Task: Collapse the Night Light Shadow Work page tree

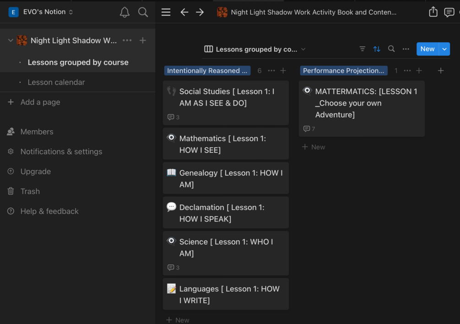Action: point(11,40)
